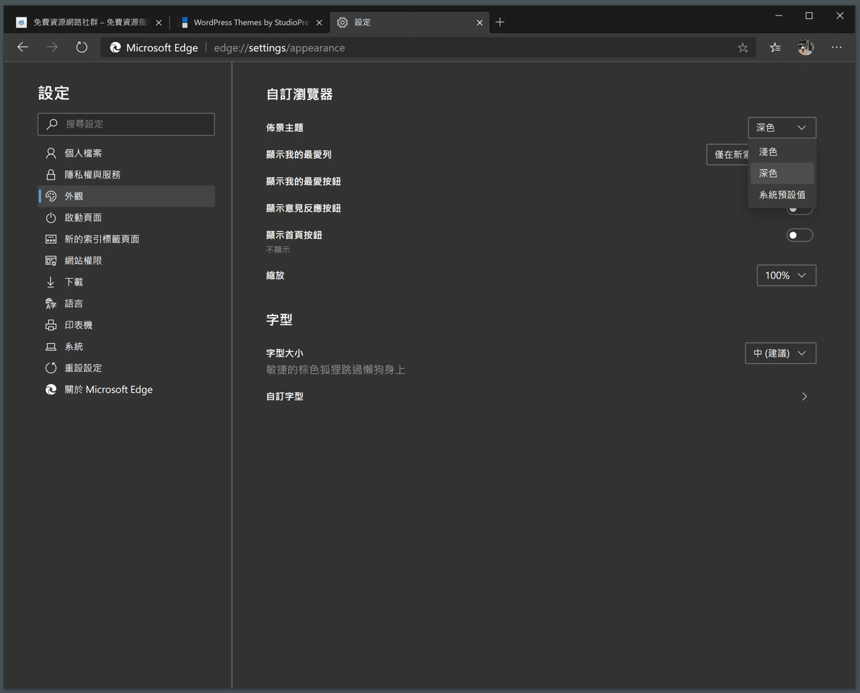
Task: Open 關於 Microsoft Edge page
Action: click(x=108, y=389)
